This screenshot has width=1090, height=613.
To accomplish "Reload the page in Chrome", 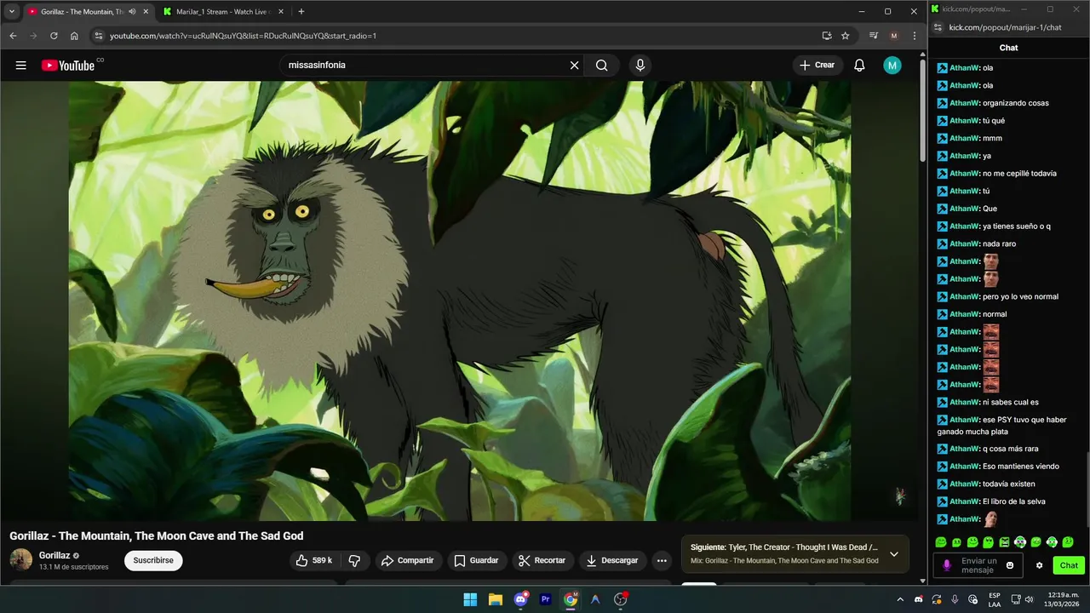I will 54,36.
